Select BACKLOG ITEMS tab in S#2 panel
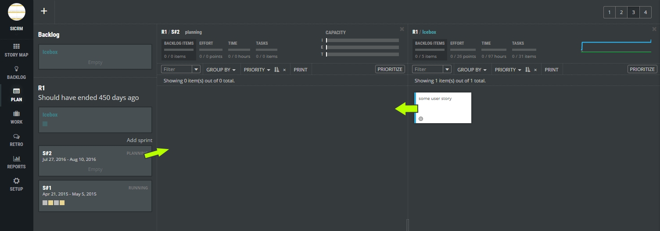Viewport: 660px width, 231px height. (x=179, y=50)
